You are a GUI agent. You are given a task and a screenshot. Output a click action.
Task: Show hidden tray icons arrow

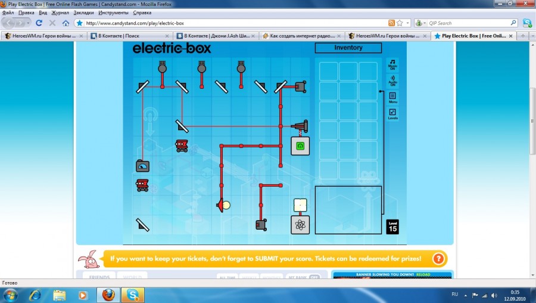point(465,295)
